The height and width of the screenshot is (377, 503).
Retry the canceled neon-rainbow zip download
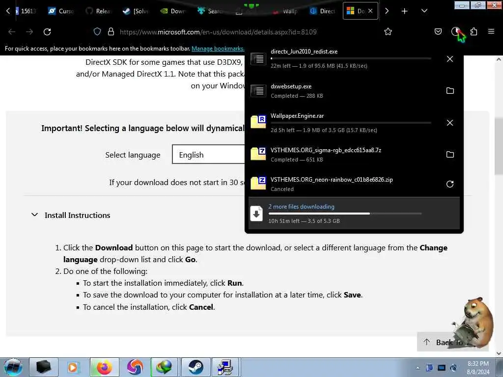(450, 184)
